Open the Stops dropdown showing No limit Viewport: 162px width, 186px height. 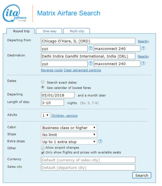[x=69, y=135]
